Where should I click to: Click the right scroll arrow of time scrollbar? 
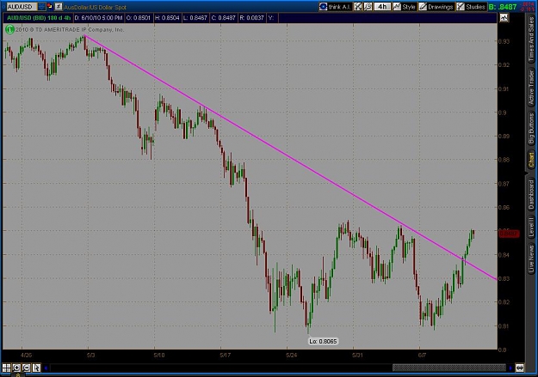click(511, 368)
